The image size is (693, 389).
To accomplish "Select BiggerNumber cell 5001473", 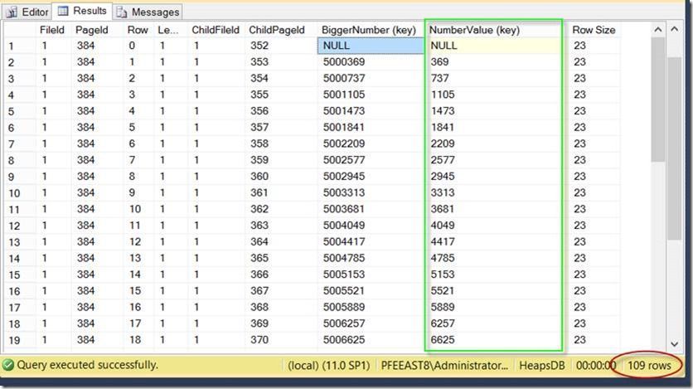I will [x=371, y=111].
